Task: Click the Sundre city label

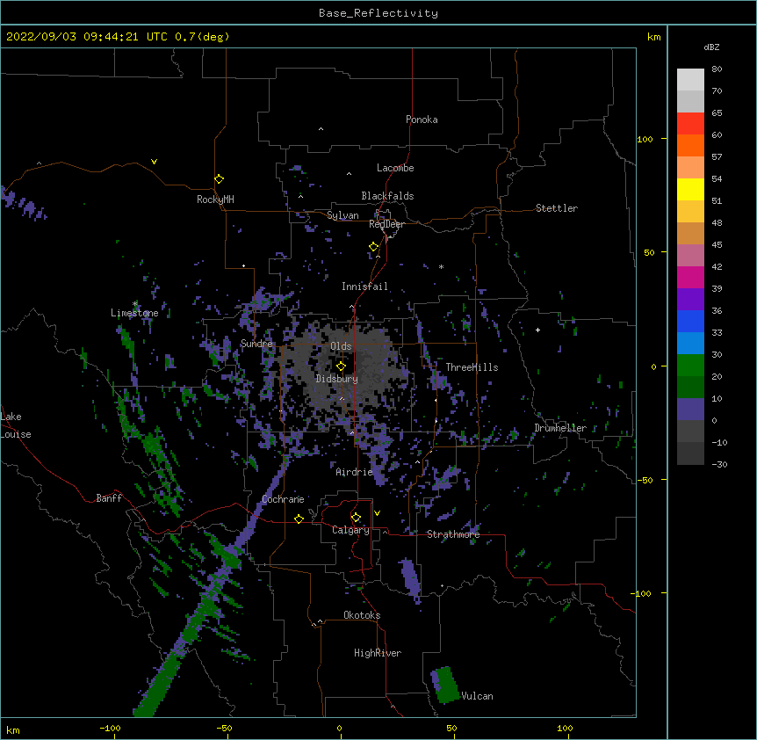Action: click(x=256, y=344)
